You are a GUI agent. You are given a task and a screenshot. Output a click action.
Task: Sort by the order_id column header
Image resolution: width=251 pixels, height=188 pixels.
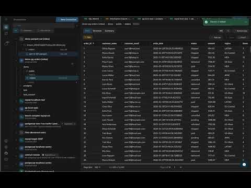pos(89,43)
